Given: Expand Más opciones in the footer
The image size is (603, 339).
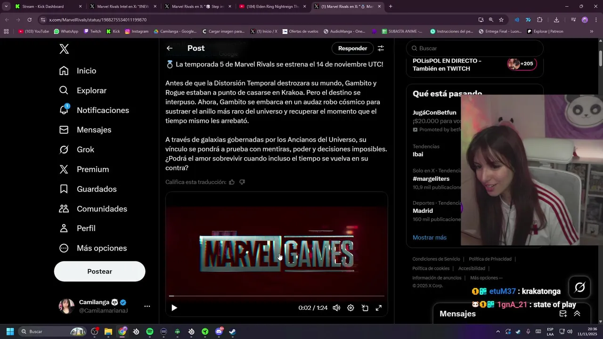Looking at the screenshot, I should click(486, 278).
